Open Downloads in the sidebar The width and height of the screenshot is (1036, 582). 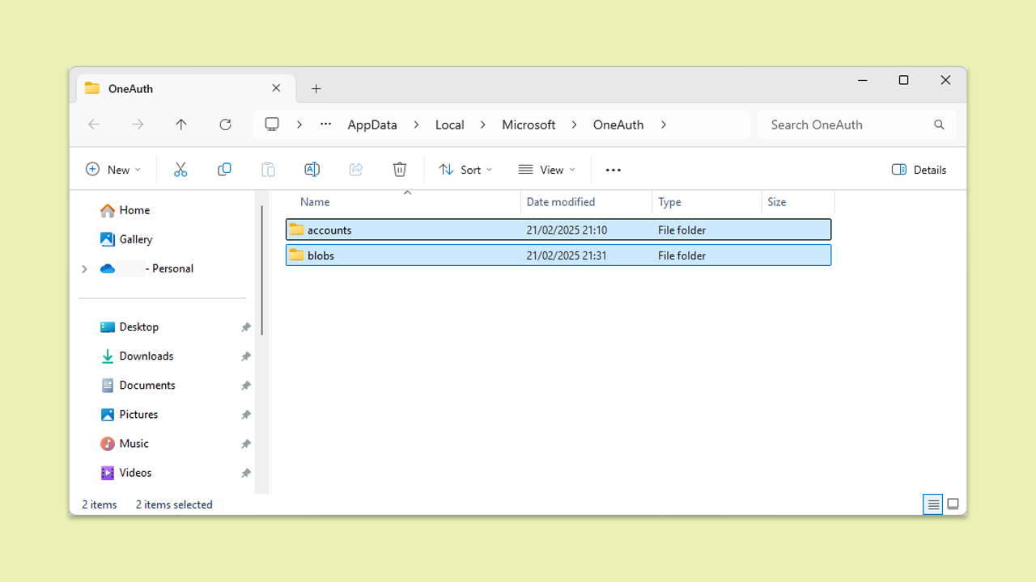(x=146, y=356)
